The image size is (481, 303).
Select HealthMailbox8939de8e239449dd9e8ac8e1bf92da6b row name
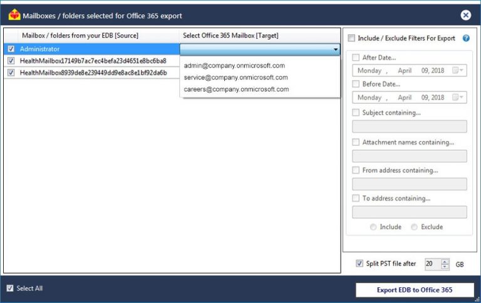pos(93,73)
